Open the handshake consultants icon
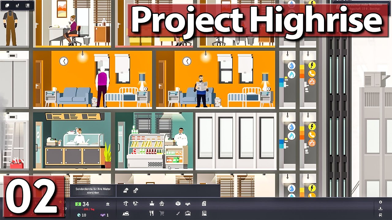392x220 pixels. [188, 204]
